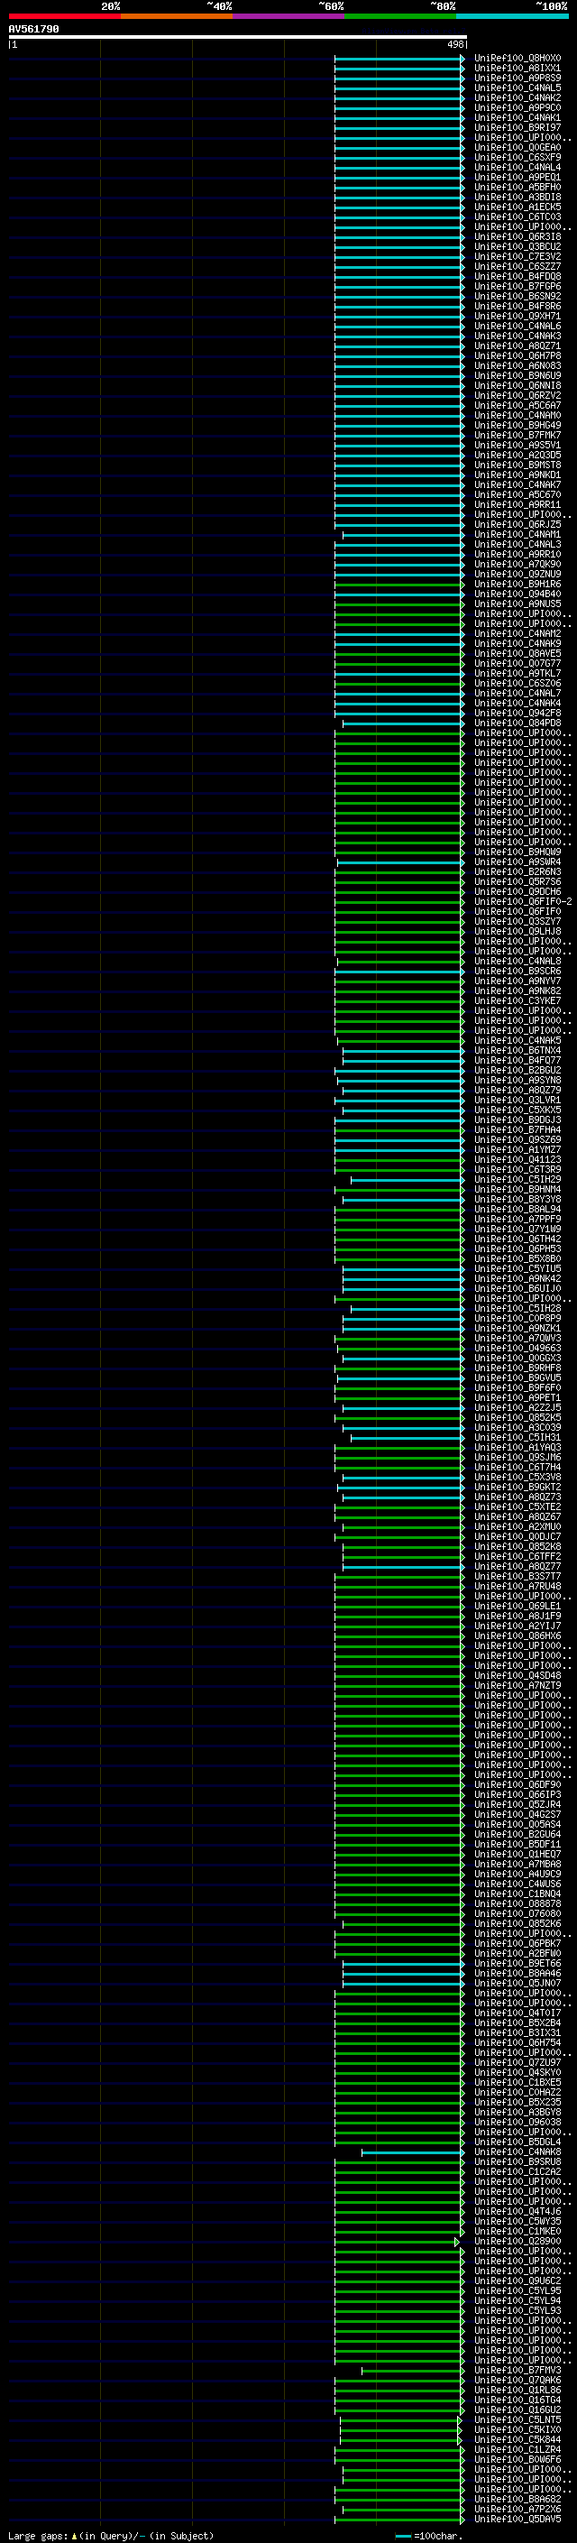The width and height of the screenshot is (577, 2543).
Task: Select hit label UniRef100_Q41123
Action: coord(517,1159)
